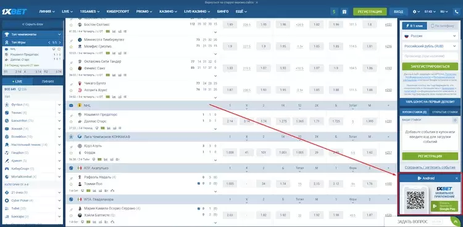463x227 pixels.
Task: Close the old version notice at top
Action: point(257,2)
